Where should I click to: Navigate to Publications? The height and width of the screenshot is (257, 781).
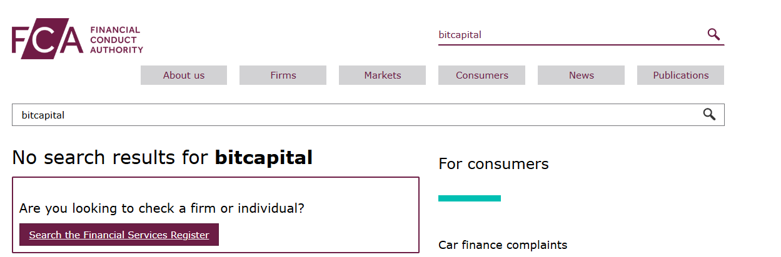tap(681, 75)
